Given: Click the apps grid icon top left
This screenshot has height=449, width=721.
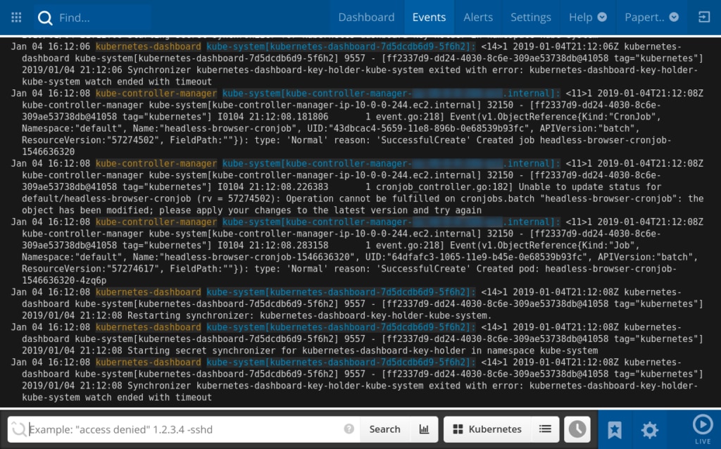Looking at the screenshot, I should (15, 17).
